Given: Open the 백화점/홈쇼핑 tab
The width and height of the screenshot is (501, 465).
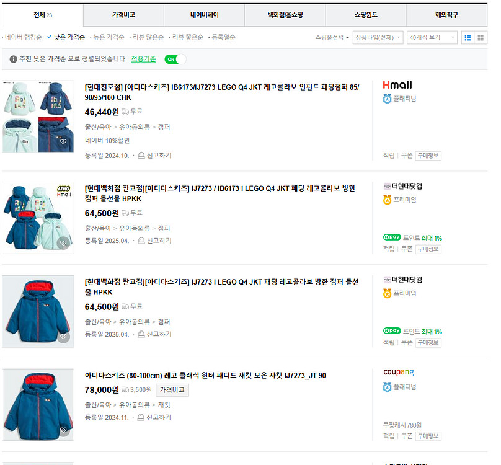Looking at the screenshot, I should 285,15.
